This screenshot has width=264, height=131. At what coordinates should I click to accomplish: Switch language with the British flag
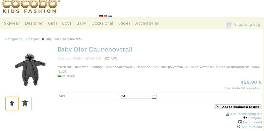[106, 16]
